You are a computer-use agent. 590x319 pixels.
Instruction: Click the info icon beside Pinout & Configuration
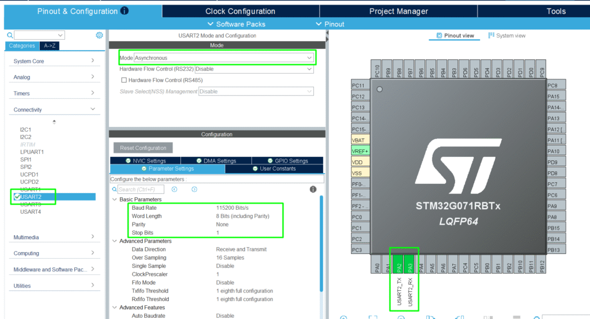(125, 11)
